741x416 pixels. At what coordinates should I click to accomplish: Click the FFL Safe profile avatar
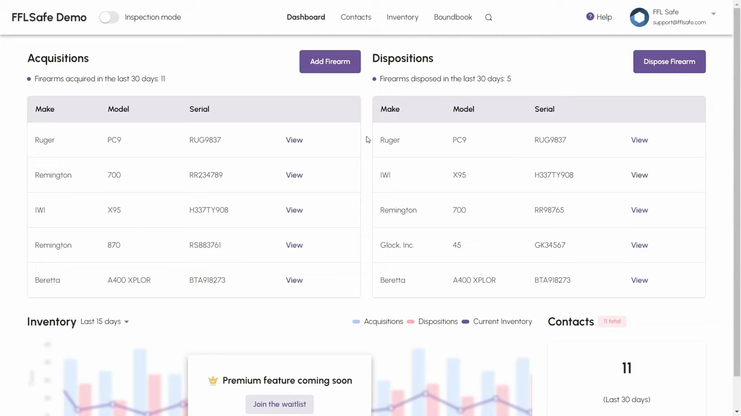639,17
